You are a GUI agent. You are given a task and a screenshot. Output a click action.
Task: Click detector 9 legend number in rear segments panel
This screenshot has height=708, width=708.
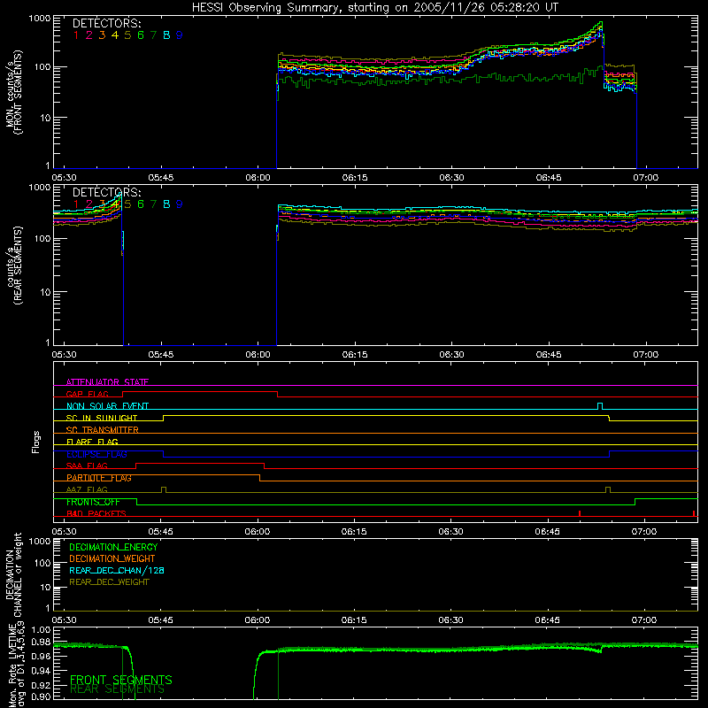pos(180,204)
